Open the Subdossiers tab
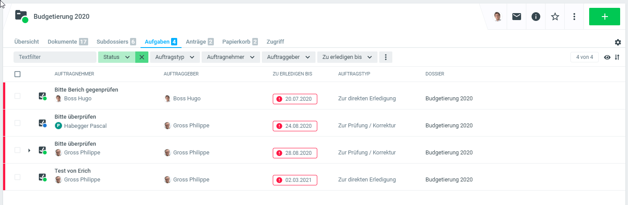Image resolution: width=628 pixels, height=205 pixels. click(116, 42)
